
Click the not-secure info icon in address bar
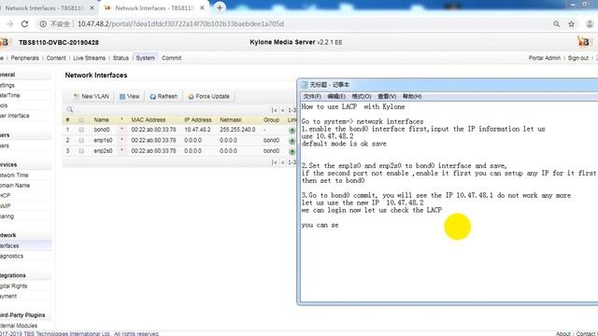[43, 24]
